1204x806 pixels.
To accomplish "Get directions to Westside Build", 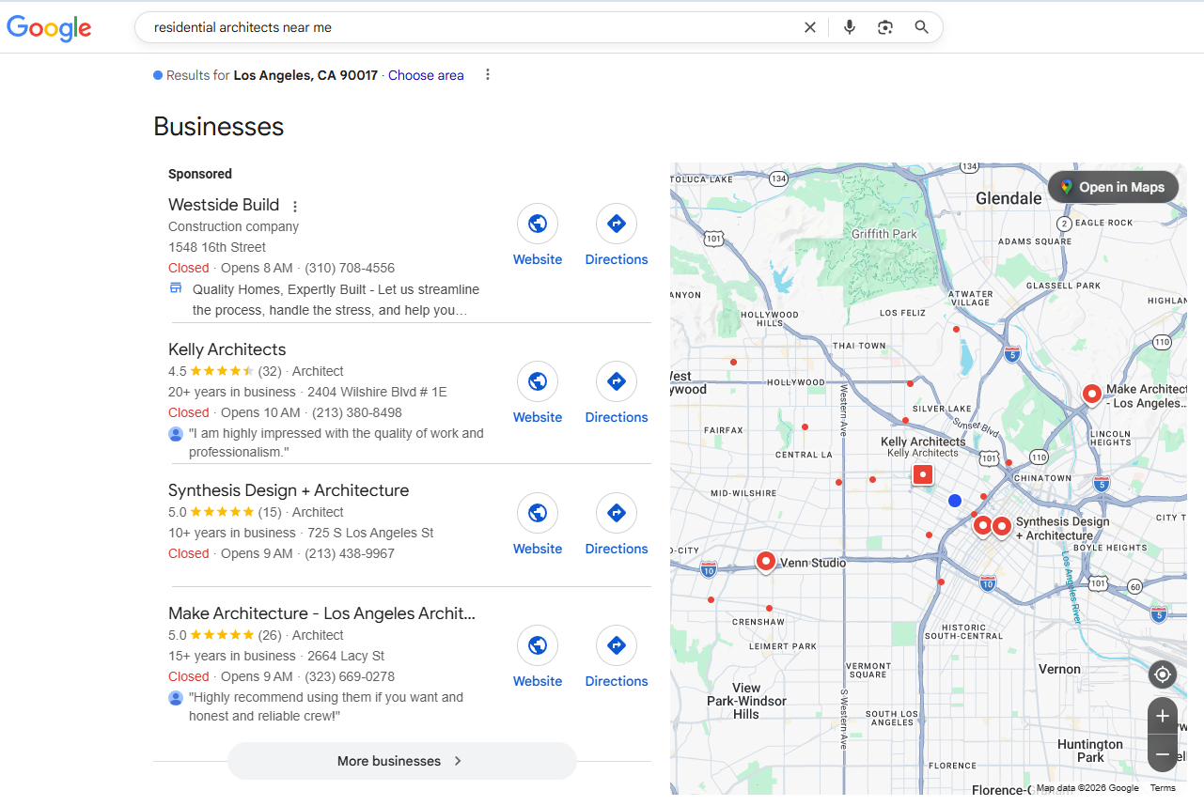I will (617, 224).
